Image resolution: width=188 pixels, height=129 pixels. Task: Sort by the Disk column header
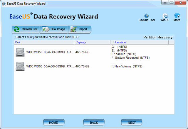pos(44,42)
